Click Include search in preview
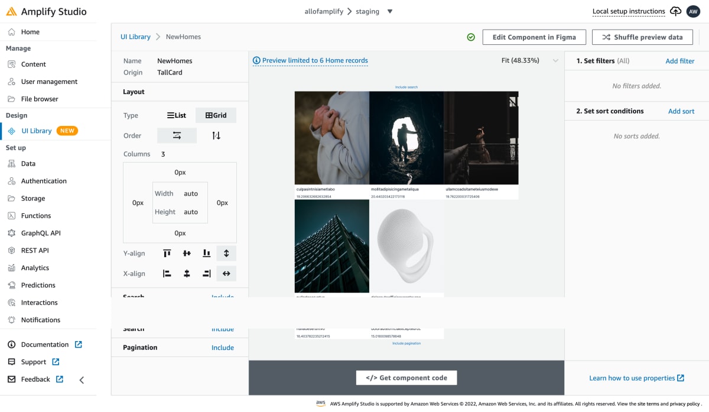 tap(406, 87)
